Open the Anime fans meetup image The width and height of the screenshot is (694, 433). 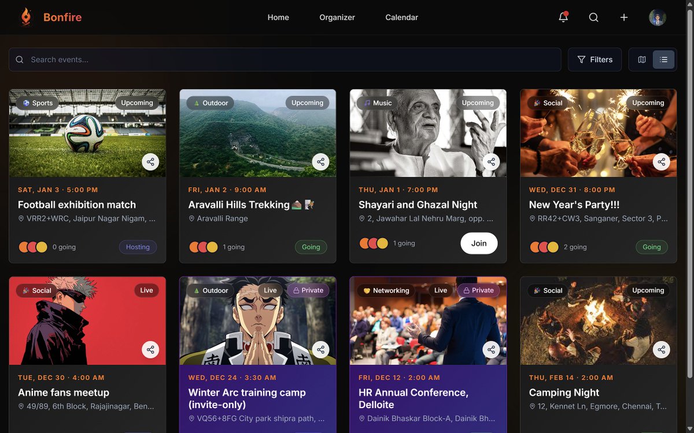tap(87, 321)
